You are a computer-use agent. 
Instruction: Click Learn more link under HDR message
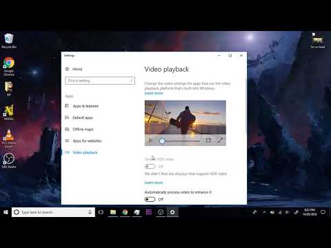[x=154, y=183]
